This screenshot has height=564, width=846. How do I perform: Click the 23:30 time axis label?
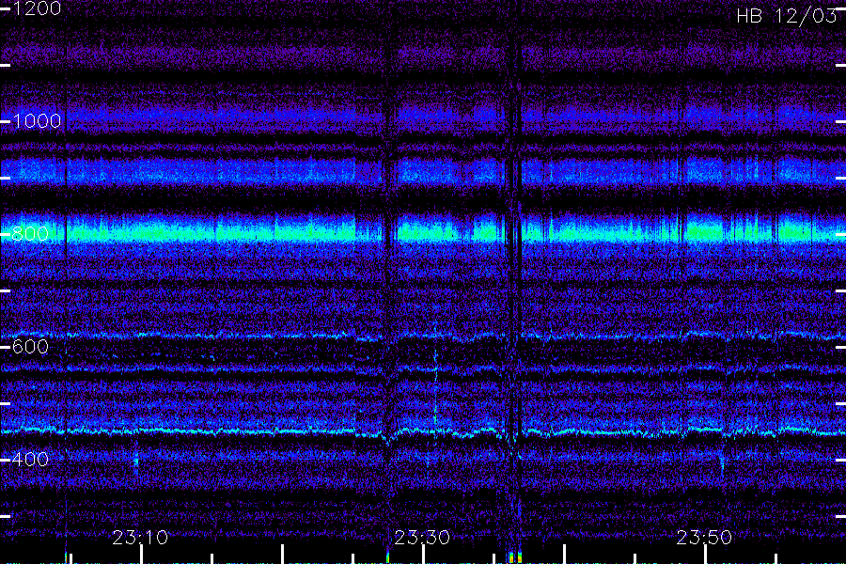point(422,538)
